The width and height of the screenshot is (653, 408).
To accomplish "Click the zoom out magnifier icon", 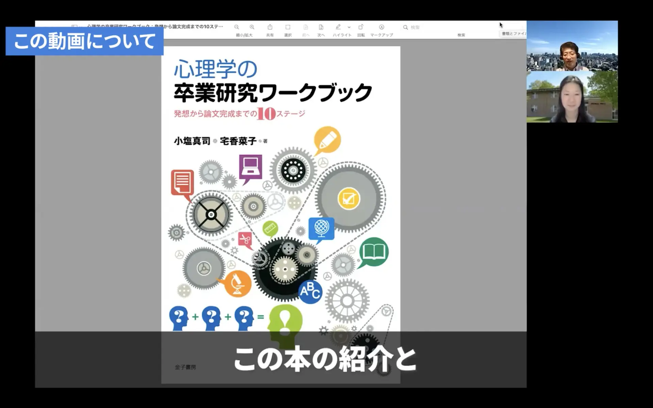I will 236,27.
